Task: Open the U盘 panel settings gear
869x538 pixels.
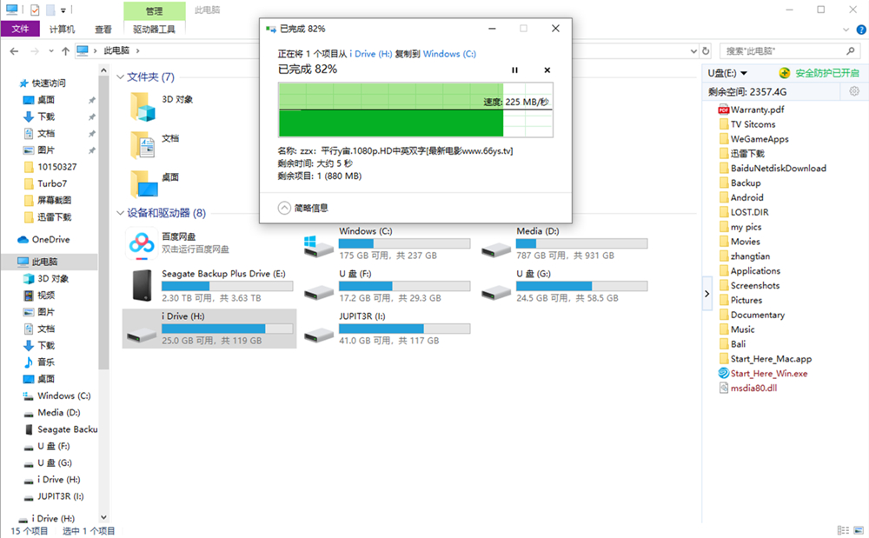Action: tap(854, 91)
